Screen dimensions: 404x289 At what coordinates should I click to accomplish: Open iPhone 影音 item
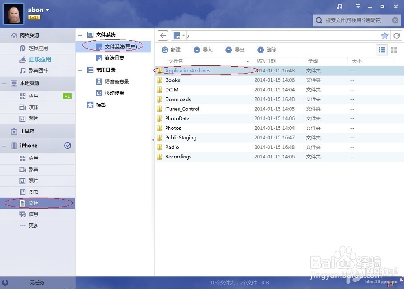[x=38, y=170]
